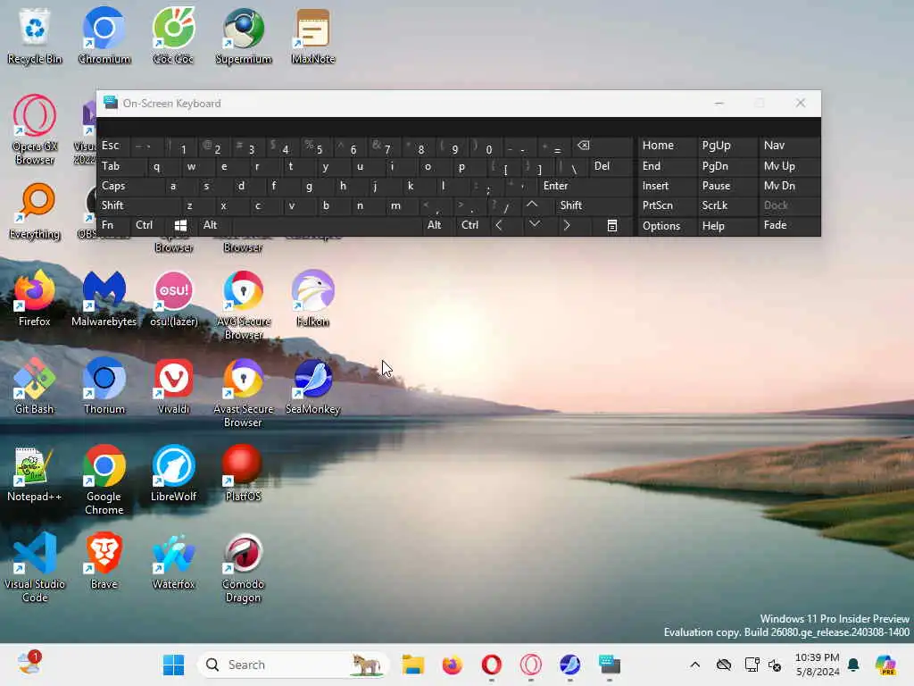
Task: Launch Visual Studio Code desktop shortcut
Action: (35, 567)
